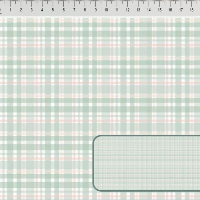Select the number 16 on the ruler
Viewport: 200px width, 200px height.
170,10
